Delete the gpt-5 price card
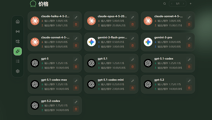The width and height of the screenshot is (212, 120). [76, 67]
